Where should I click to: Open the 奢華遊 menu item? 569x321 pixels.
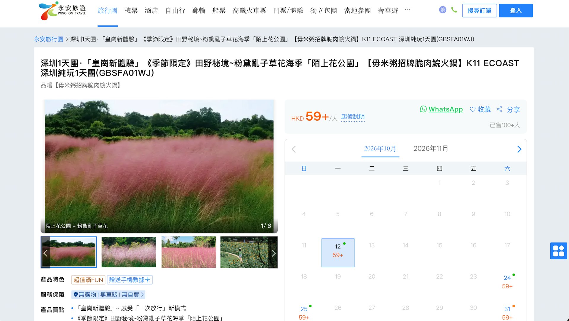[x=388, y=11]
